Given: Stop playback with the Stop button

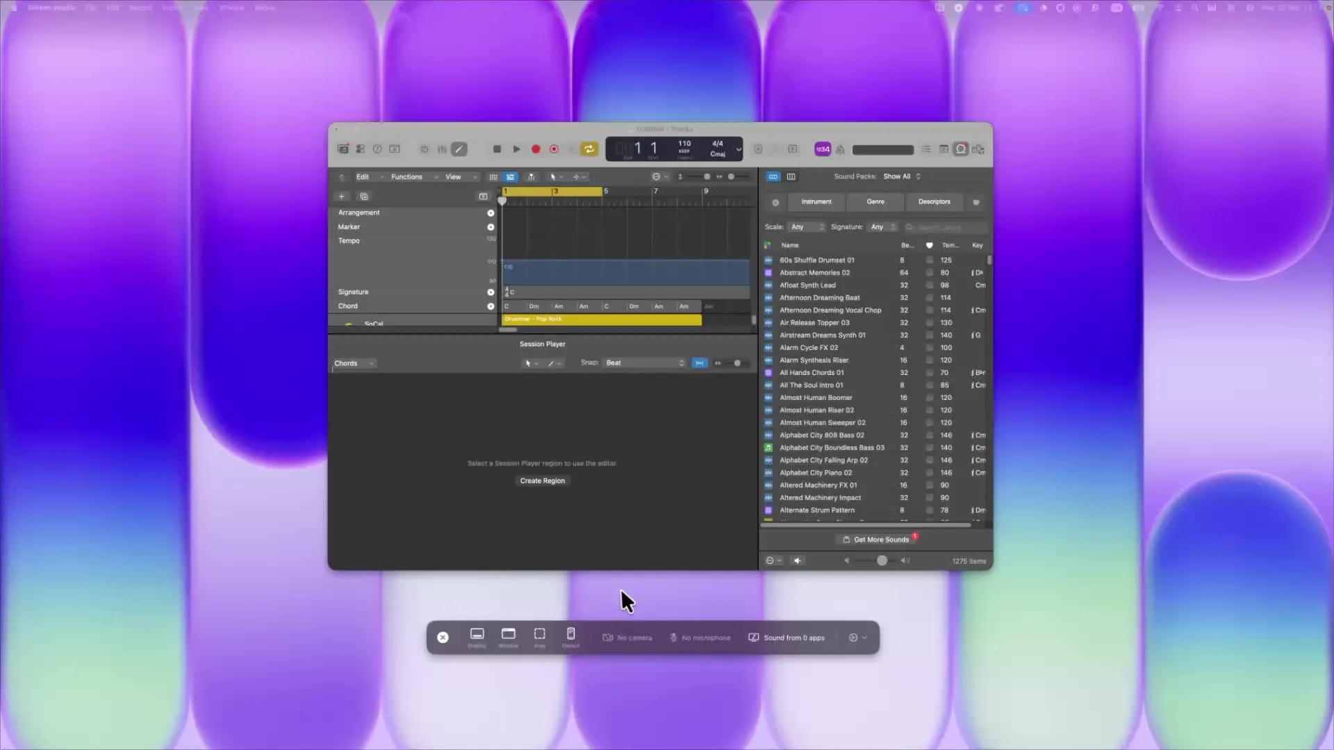Looking at the screenshot, I should [x=497, y=149].
